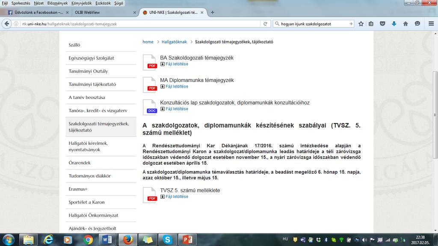Open A tanév beosztása in the sidebar
The width and height of the screenshot is (438, 246).
(101, 97)
